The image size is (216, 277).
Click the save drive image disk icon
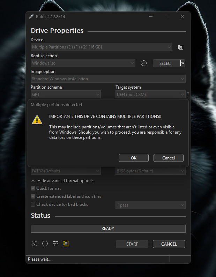click(x=180, y=47)
